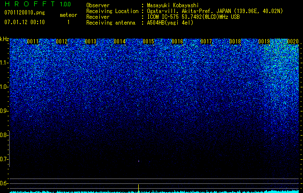Click time marker 0016
Image resolution: width=303 pixels, height=193 pixels.
(x=177, y=41)
